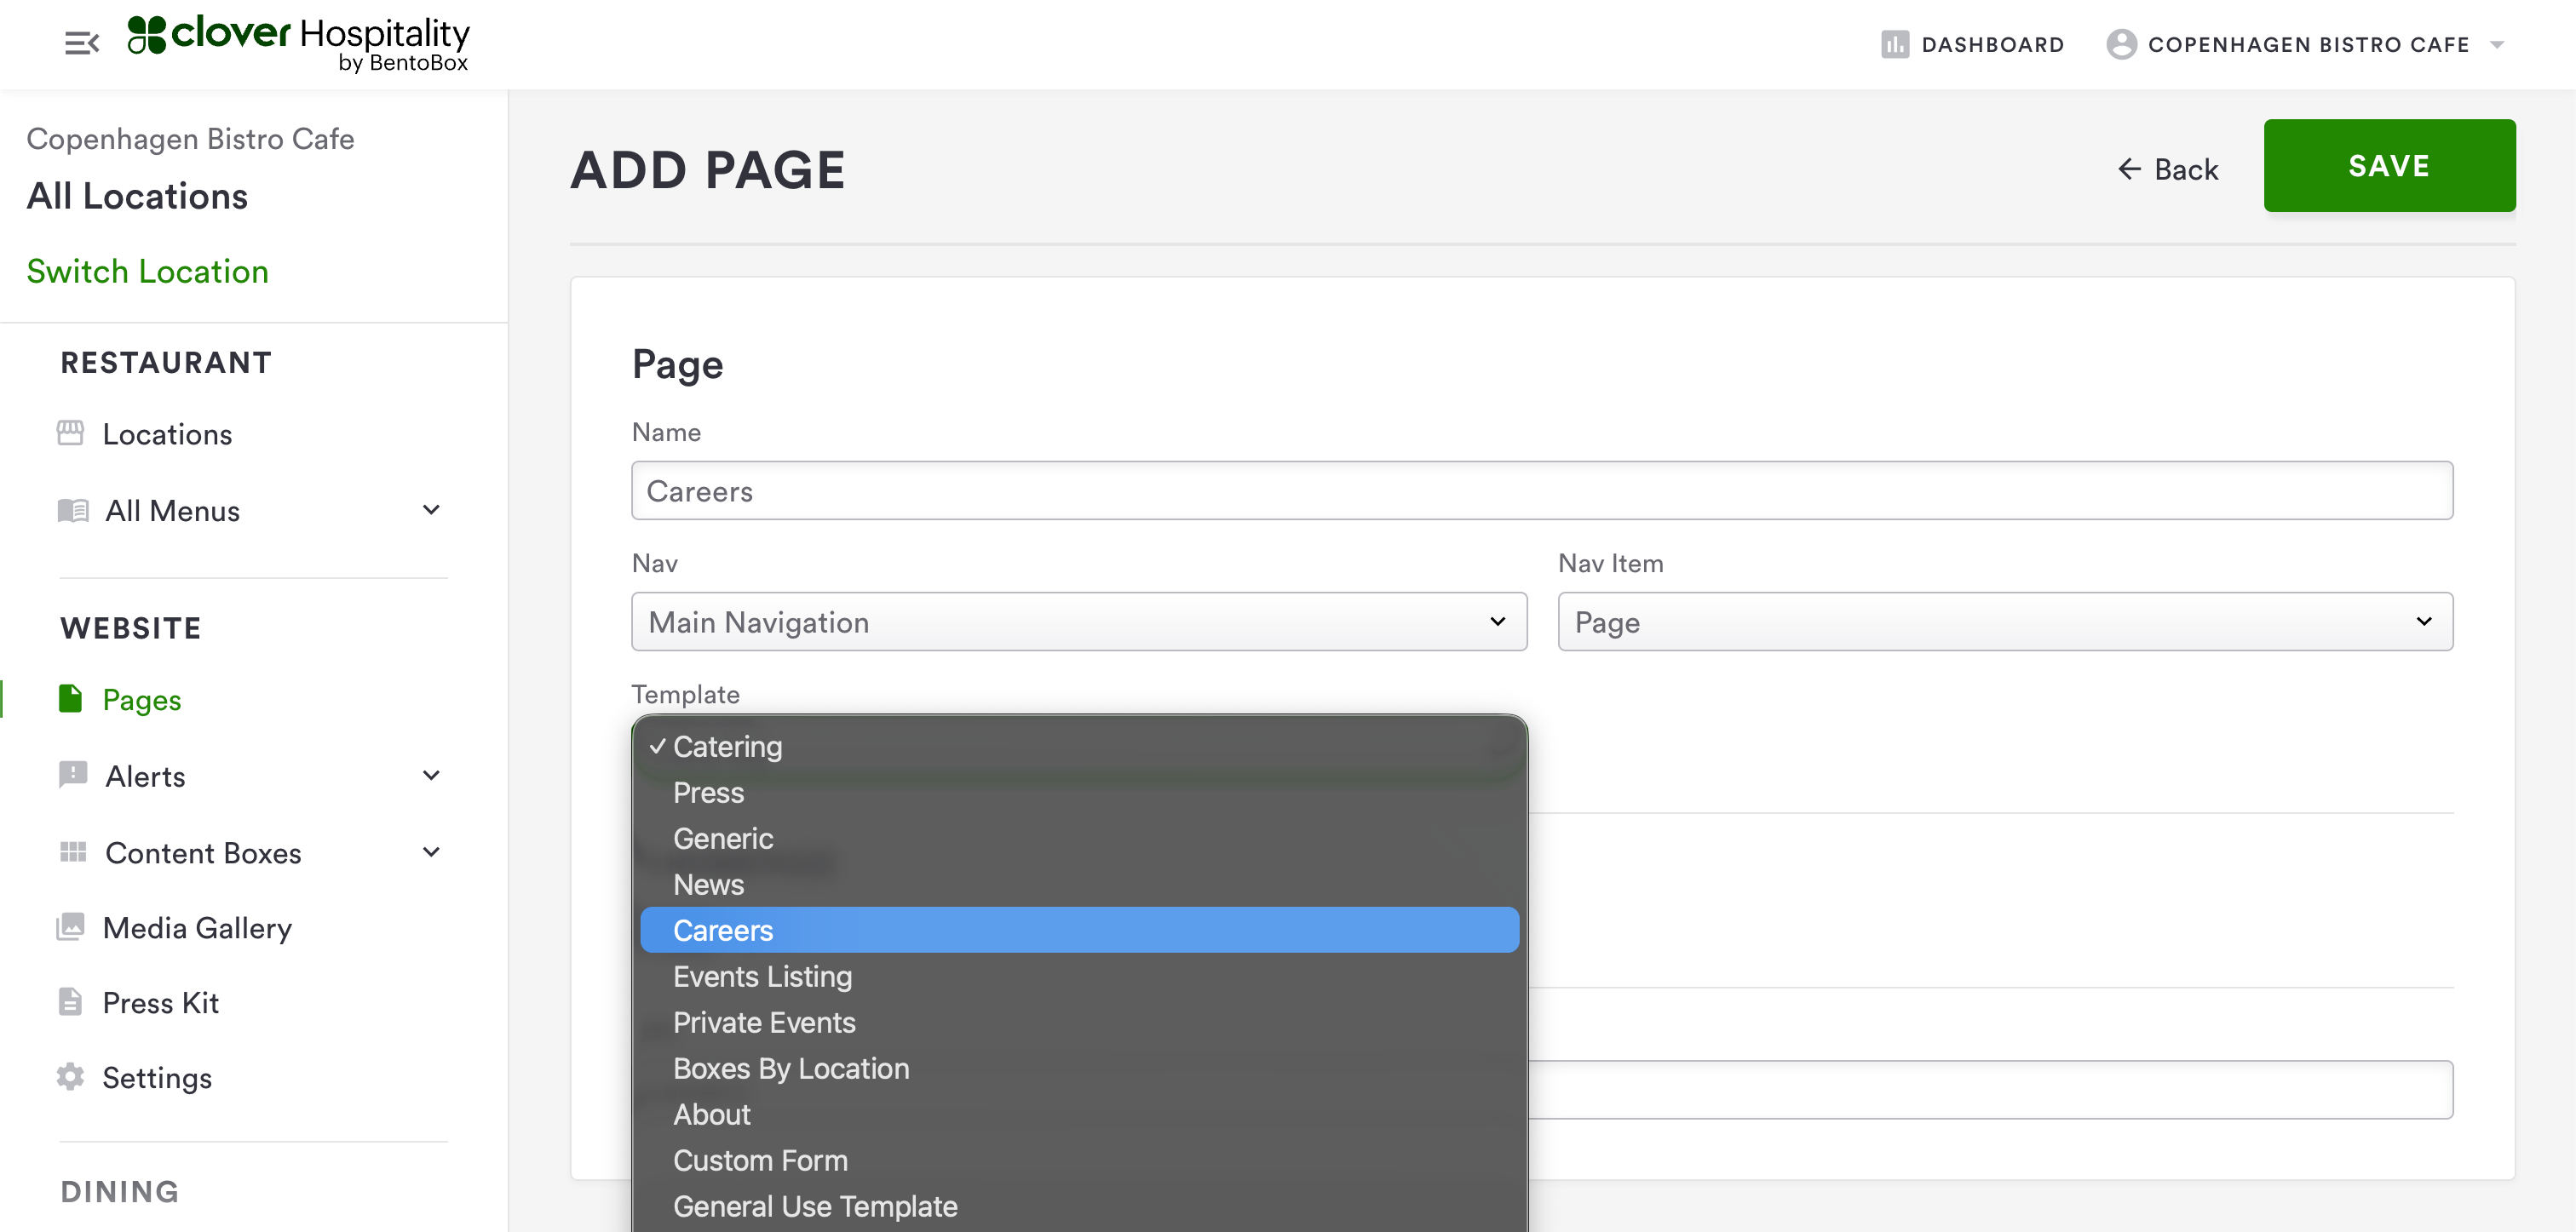
Task: Select Careers template option
Action: tap(723, 929)
